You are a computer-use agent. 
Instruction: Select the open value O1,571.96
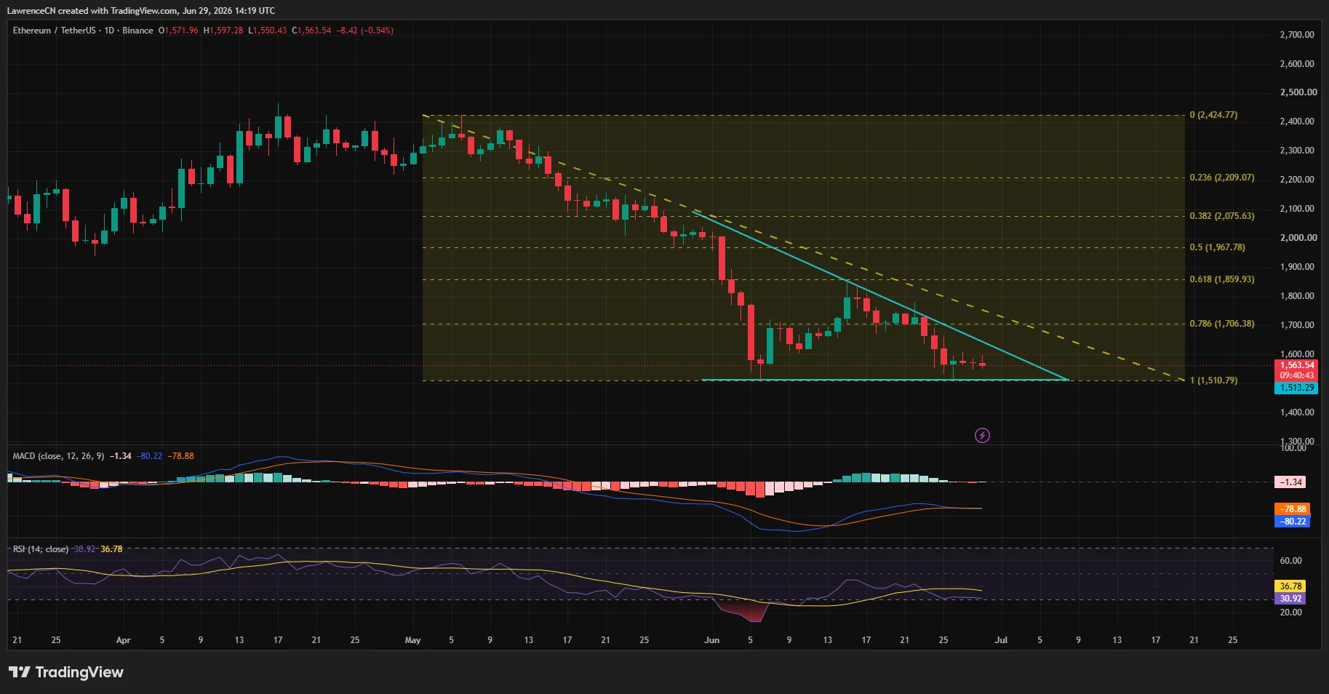tap(178, 31)
